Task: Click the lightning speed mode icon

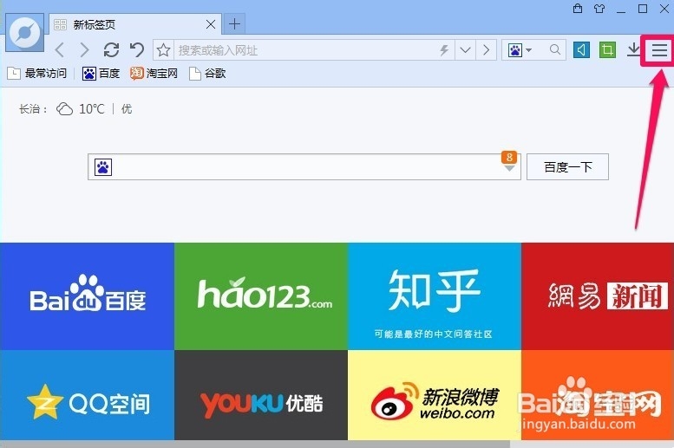Action: 444,50
